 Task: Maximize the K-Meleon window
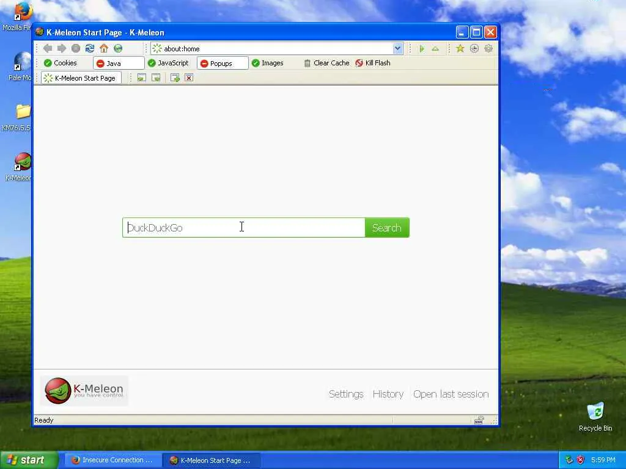476,32
